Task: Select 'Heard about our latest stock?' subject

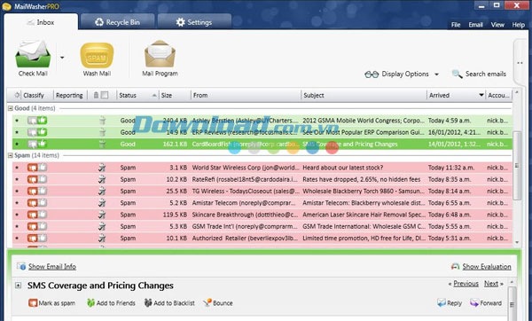Action: tap(342, 168)
